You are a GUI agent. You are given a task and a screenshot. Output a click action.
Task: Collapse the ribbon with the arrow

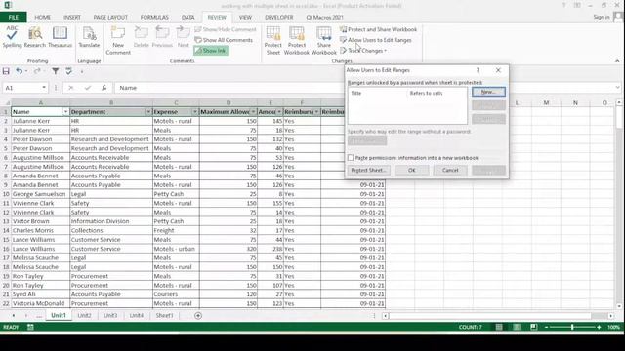[x=617, y=60]
